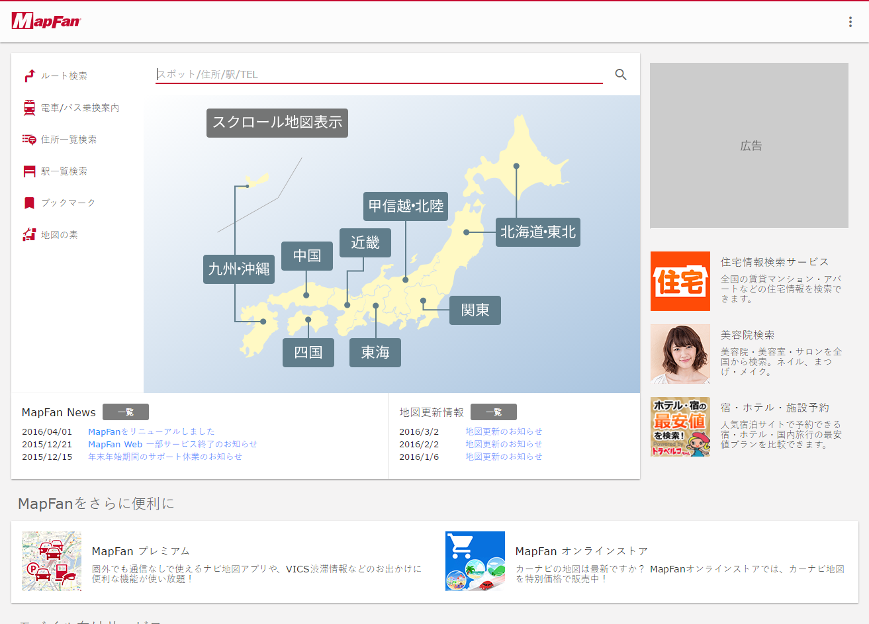Image resolution: width=869 pixels, height=624 pixels.
Task: Click the station list search icon
Action: [29, 171]
